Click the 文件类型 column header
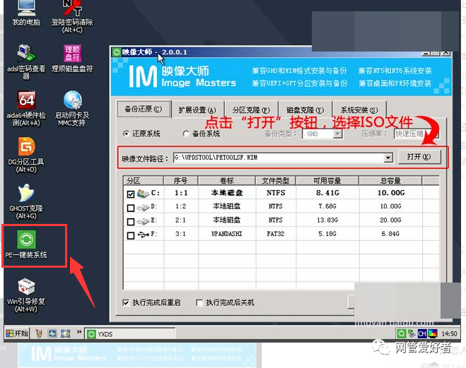 [x=276, y=180]
